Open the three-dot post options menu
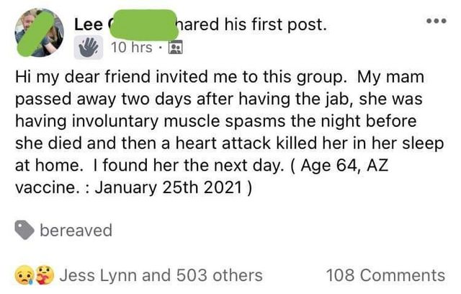Viewport: 461px width, 294px height. 437,21
